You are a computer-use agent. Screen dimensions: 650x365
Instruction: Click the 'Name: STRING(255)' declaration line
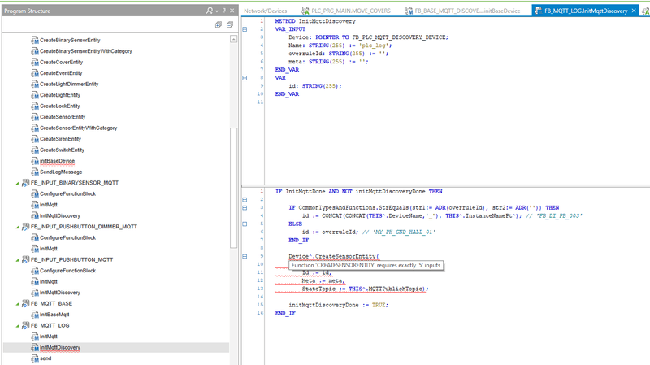(x=340, y=46)
